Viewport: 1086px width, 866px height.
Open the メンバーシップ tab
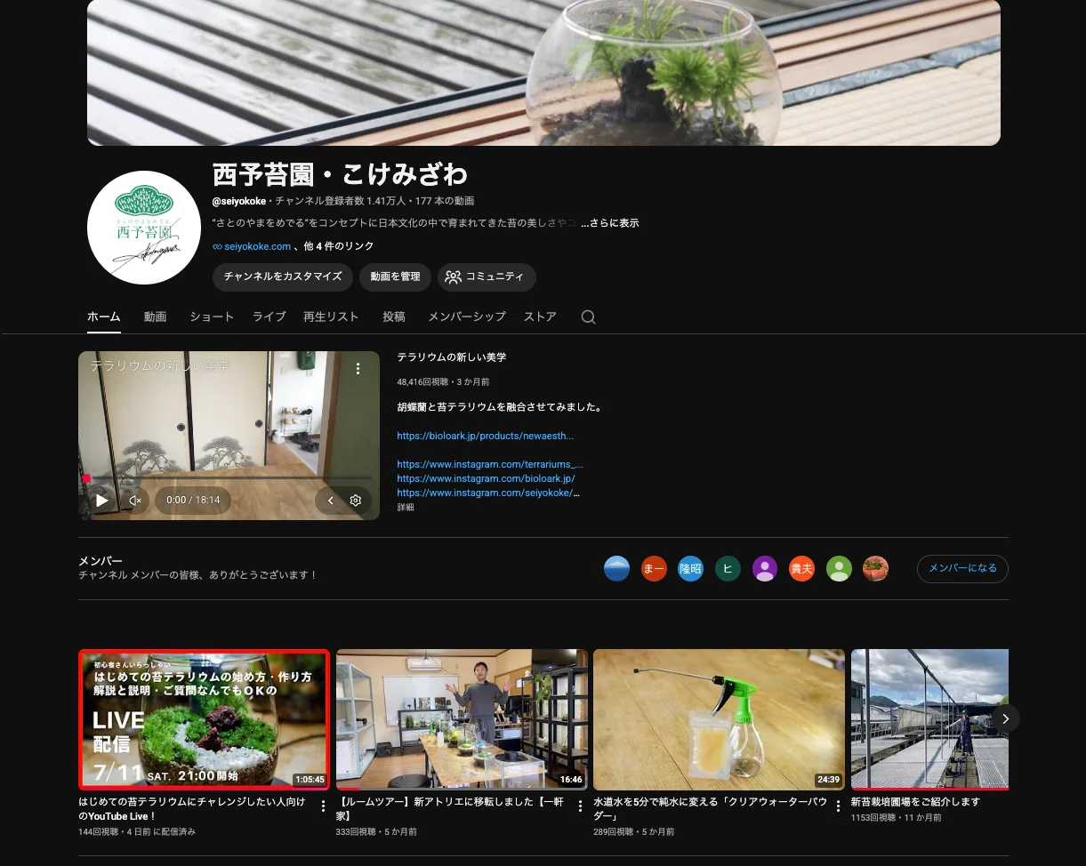pyautogui.click(x=467, y=317)
